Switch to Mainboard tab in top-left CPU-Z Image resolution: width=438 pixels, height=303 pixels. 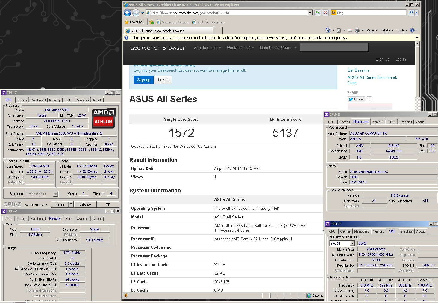click(38, 100)
